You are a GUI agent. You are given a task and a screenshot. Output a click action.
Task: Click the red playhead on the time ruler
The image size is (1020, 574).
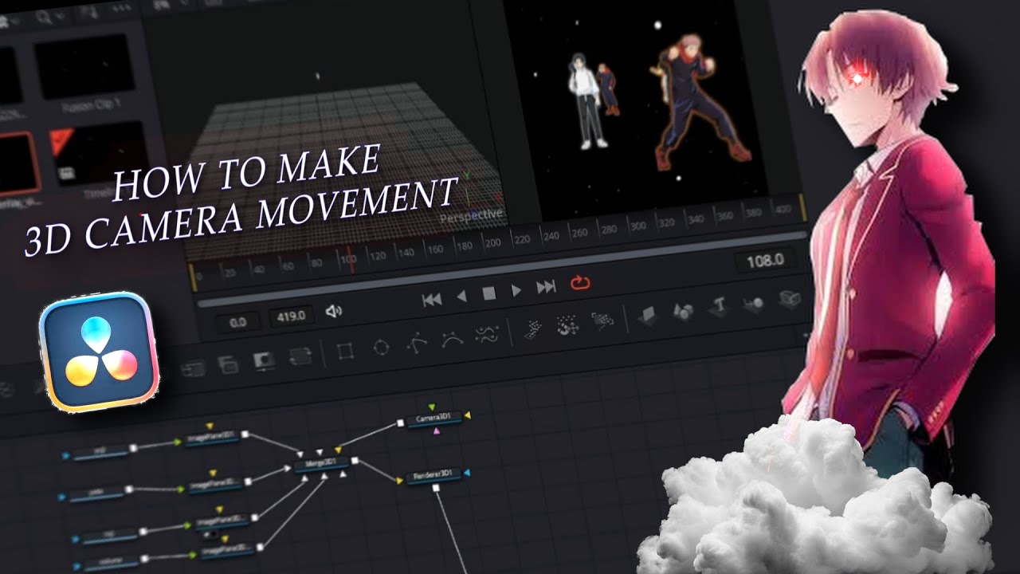[x=351, y=261]
